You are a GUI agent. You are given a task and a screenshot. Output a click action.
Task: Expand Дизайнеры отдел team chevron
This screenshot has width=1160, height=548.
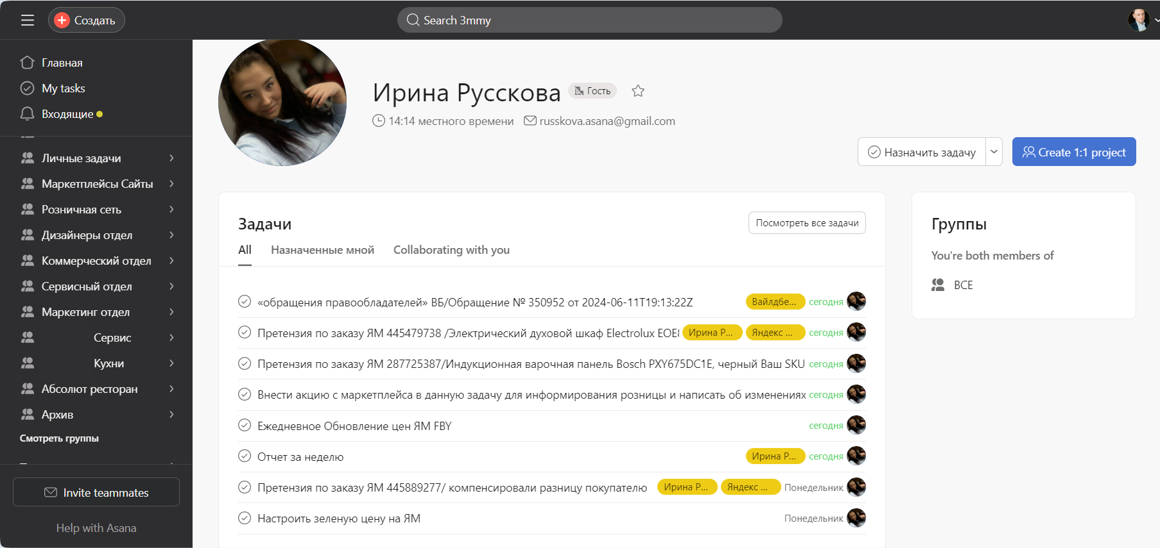pyautogui.click(x=171, y=235)
